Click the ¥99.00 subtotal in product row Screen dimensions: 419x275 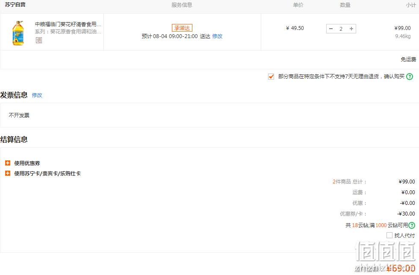point(402,28)
